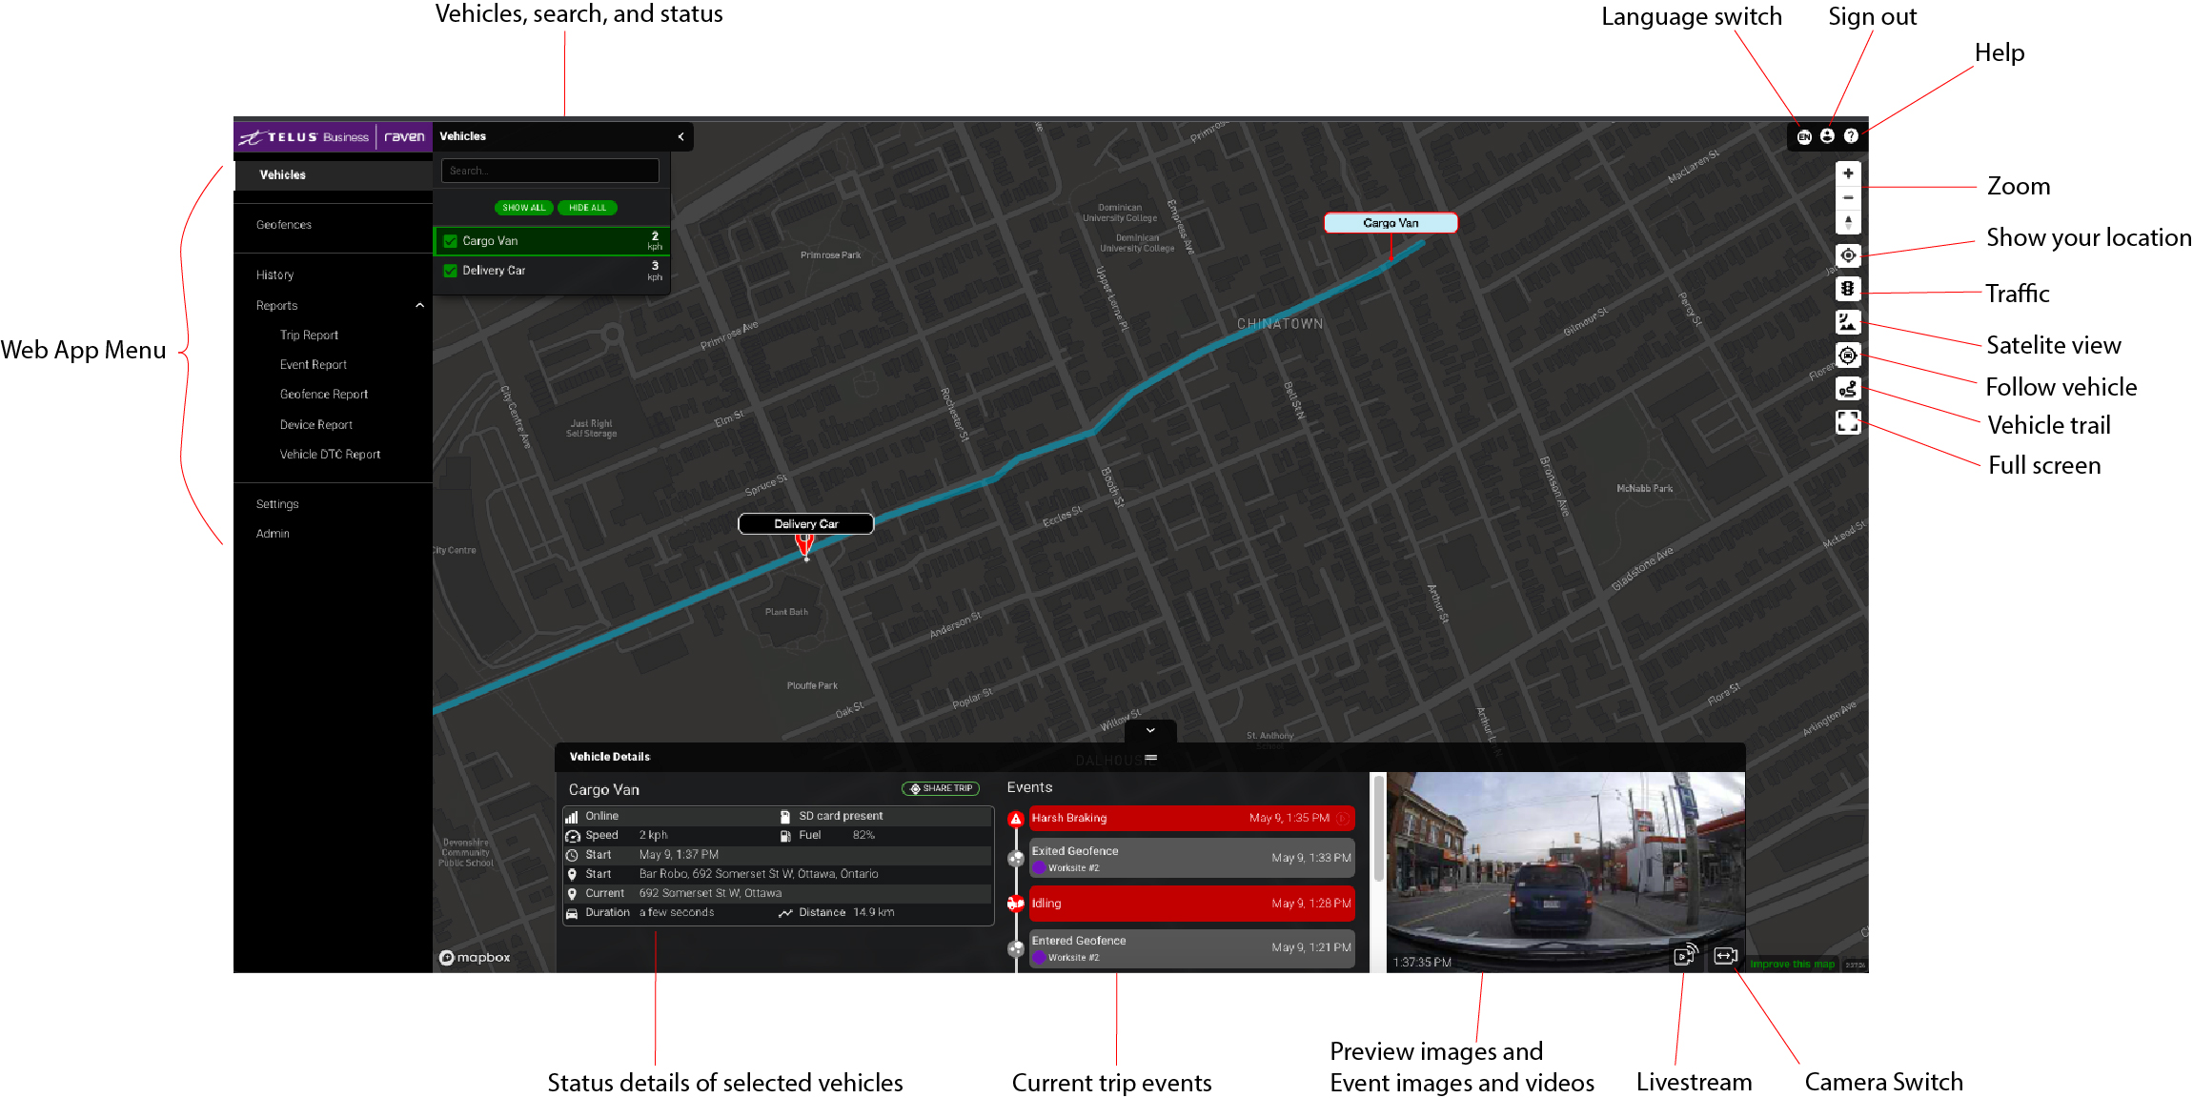Screen dimensions: 2193x1098
Task: Select the Entered Geofence event row
Action: [x=1191, y=948]
